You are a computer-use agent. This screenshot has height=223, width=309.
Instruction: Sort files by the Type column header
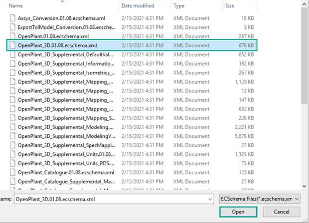pyautogui.click(x=179, y=5)
